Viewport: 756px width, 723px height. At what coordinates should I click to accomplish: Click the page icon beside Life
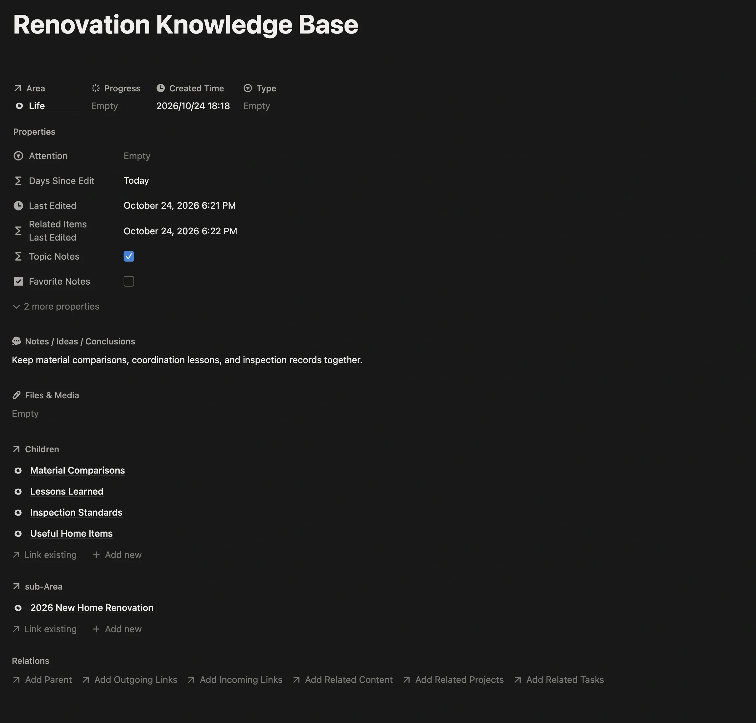19,106
